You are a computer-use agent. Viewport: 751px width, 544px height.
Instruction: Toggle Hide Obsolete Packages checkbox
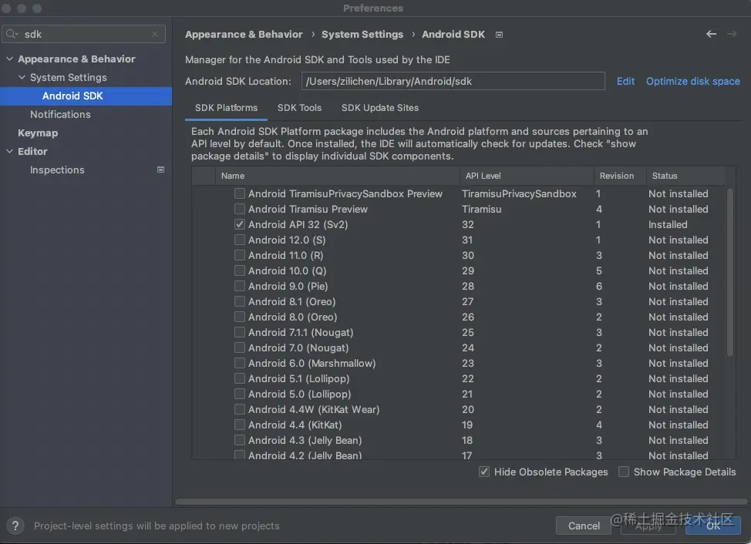point(484,472)
